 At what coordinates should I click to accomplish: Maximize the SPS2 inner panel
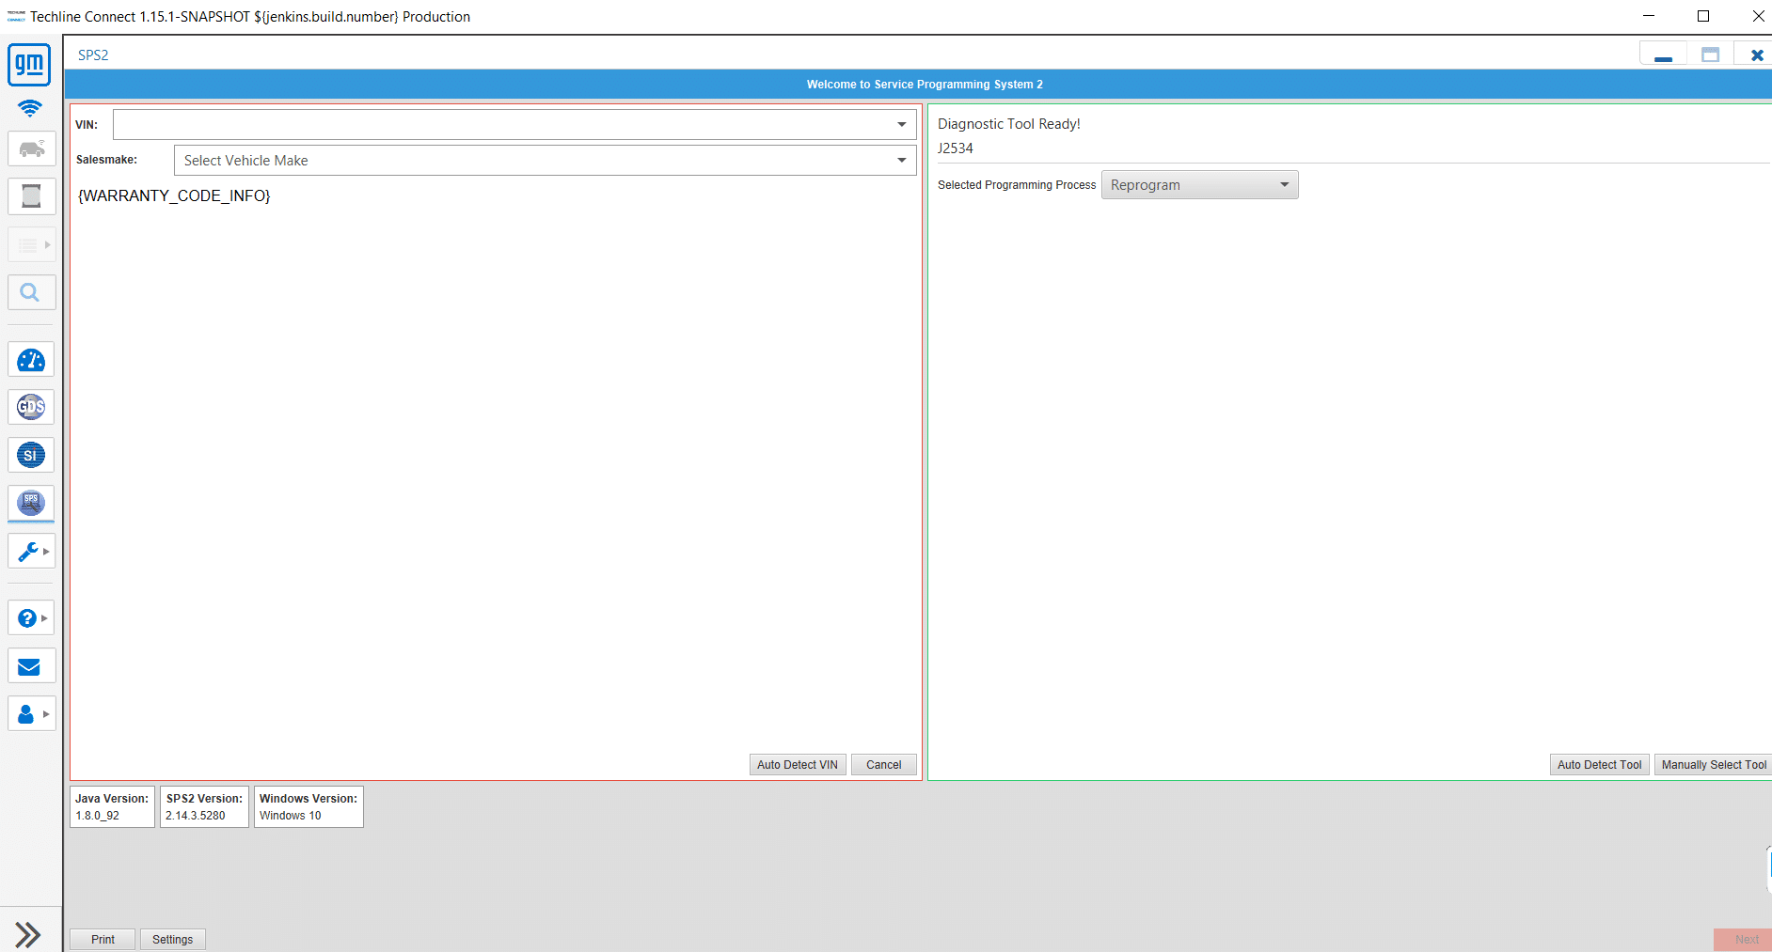1710,55
